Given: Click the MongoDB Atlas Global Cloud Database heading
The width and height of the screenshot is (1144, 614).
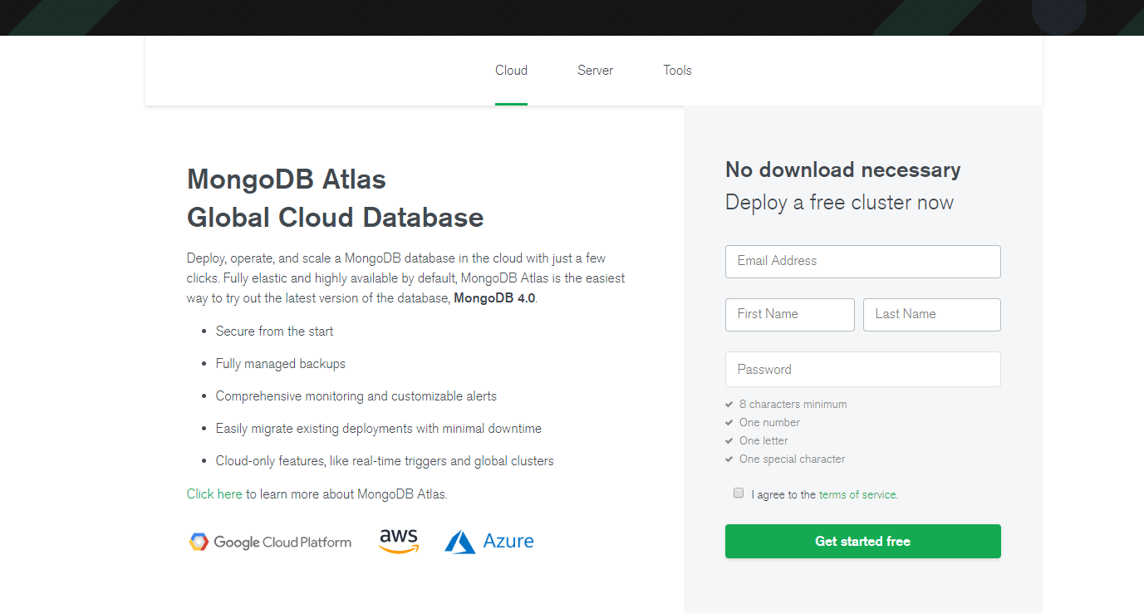Looking at the screenshot, I should (336, 198).
